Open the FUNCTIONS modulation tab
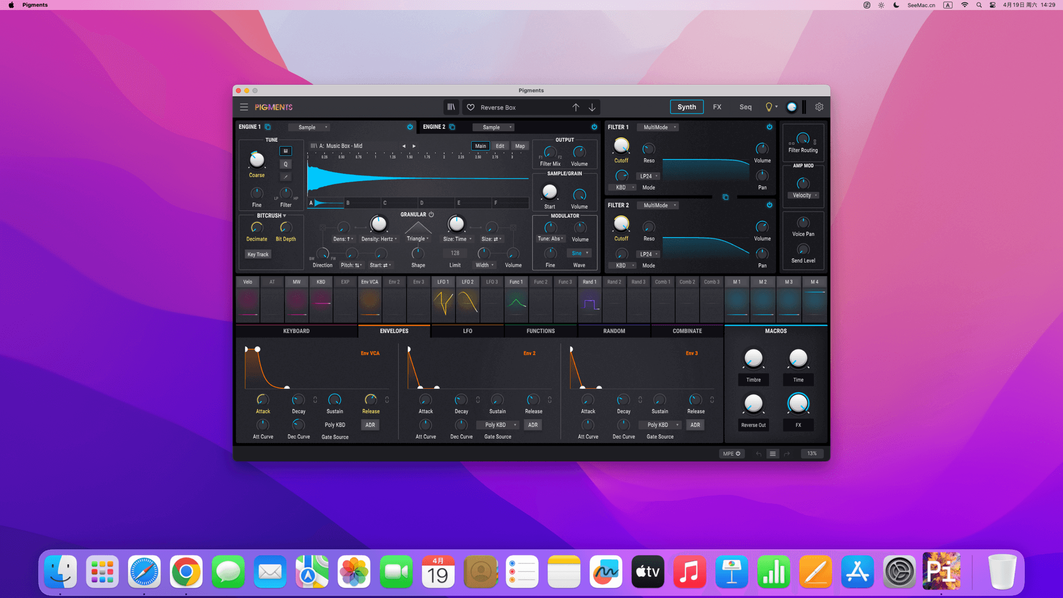1063x598 pixels. pyautogui.click(x=541, y=331)
